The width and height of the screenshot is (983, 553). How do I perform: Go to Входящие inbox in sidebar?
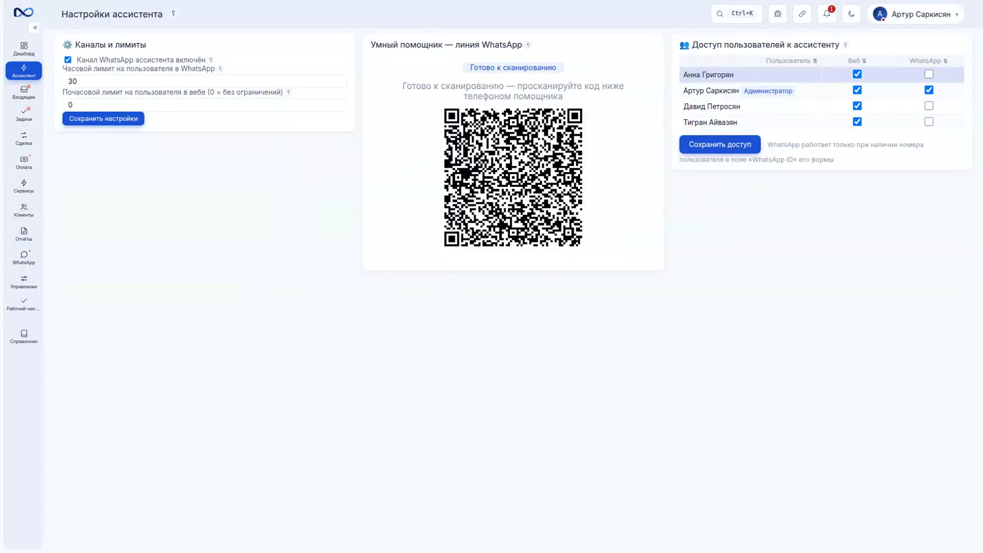tap(24, 93)
